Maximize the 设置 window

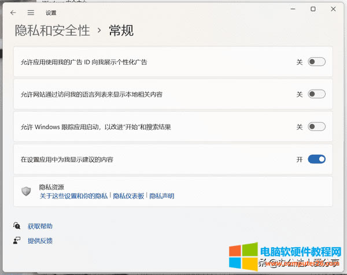313,9
